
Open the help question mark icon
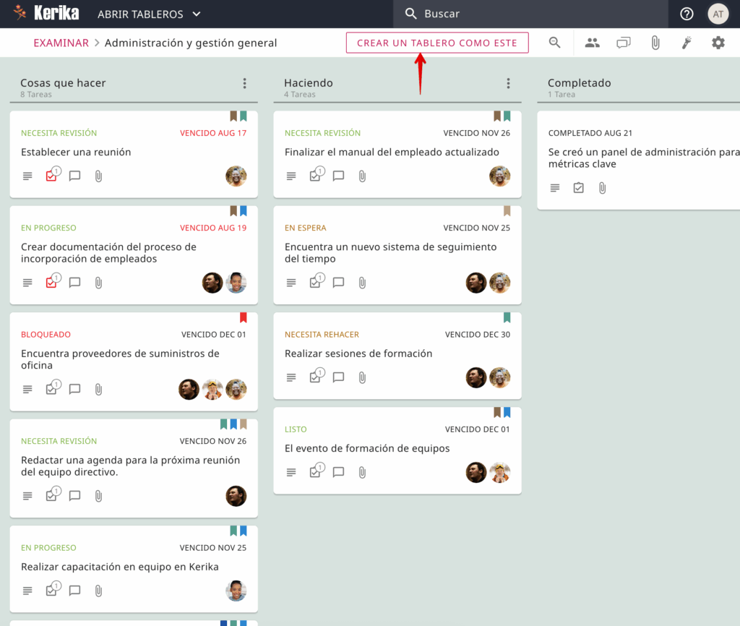[x=687, y=14]
